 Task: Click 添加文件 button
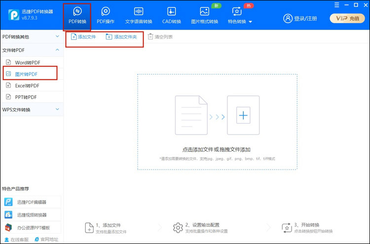coord(83,37)
